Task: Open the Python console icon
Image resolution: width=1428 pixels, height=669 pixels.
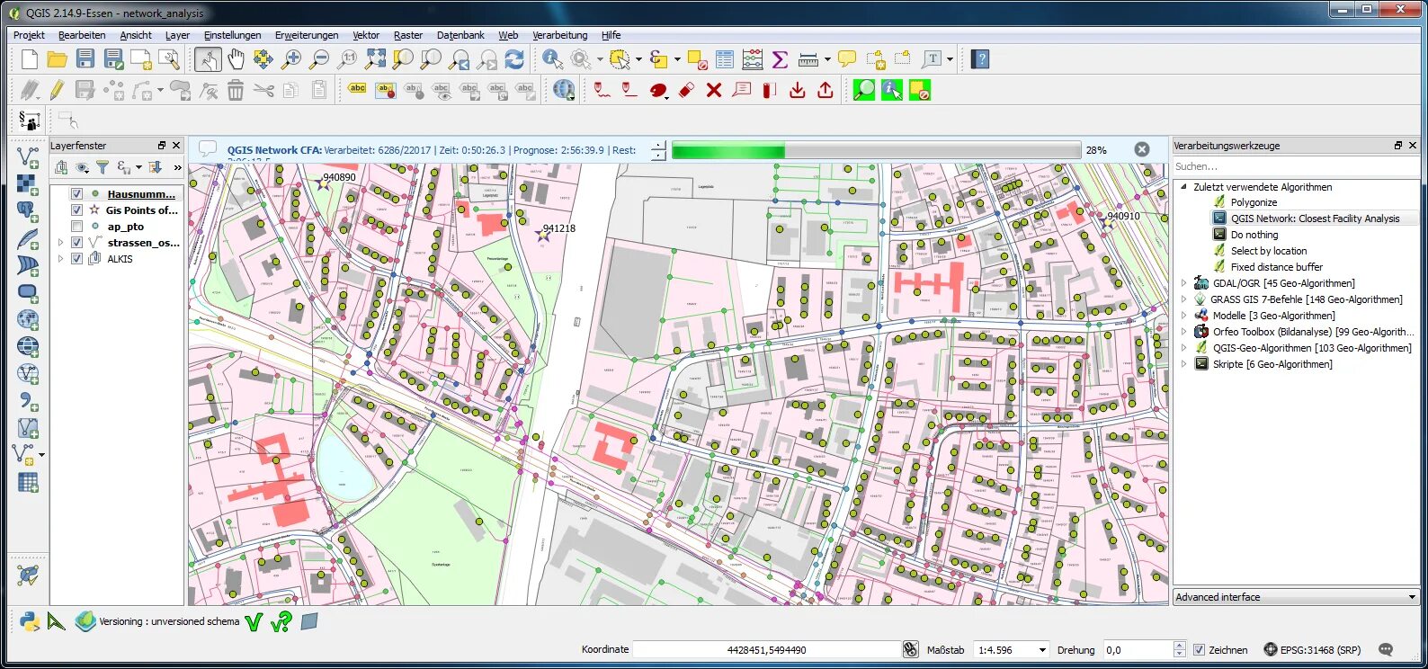Action: (x=29, y=621)
